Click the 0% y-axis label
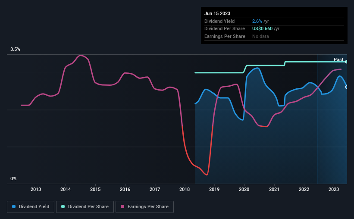The height and width of the screenshot is (219, 354). [x=13, y=178]
